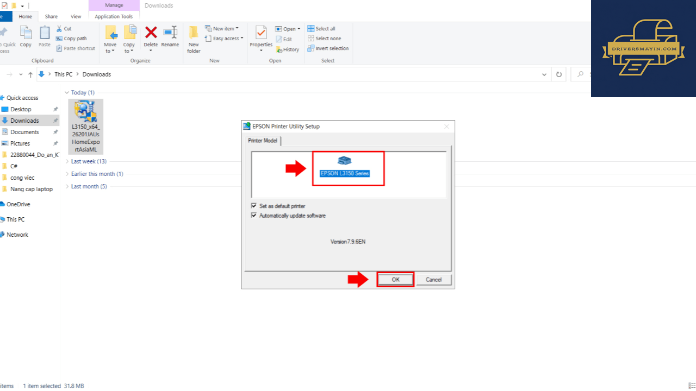Click the Copy icon in the Clipboard group
The width and height of the screenshot is (696, 391).
click(26, 33)
